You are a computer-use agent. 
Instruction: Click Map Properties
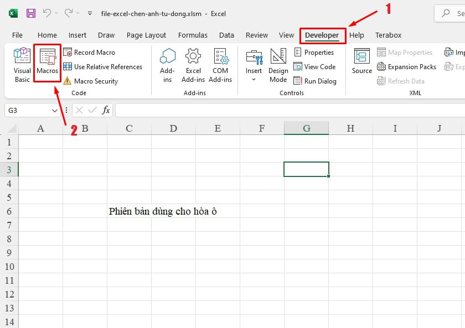coord(405,53)
